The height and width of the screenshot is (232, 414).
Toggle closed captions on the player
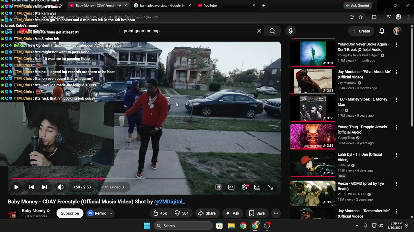tap(231, 187)
